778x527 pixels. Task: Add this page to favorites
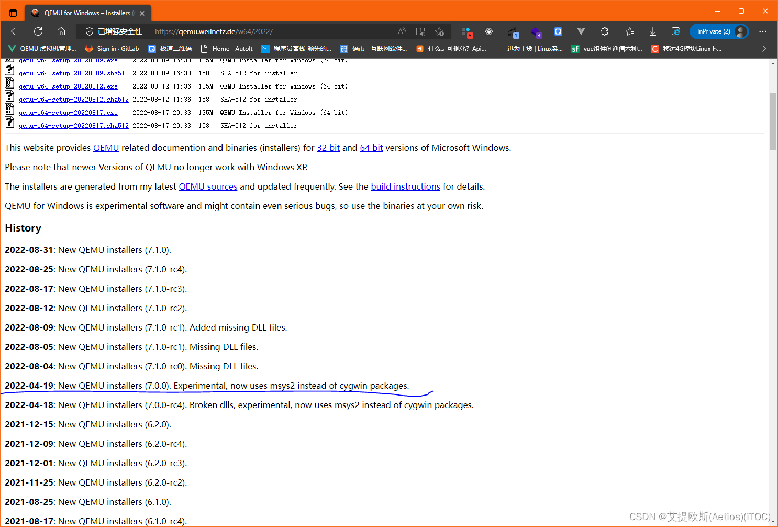[439, 31]
